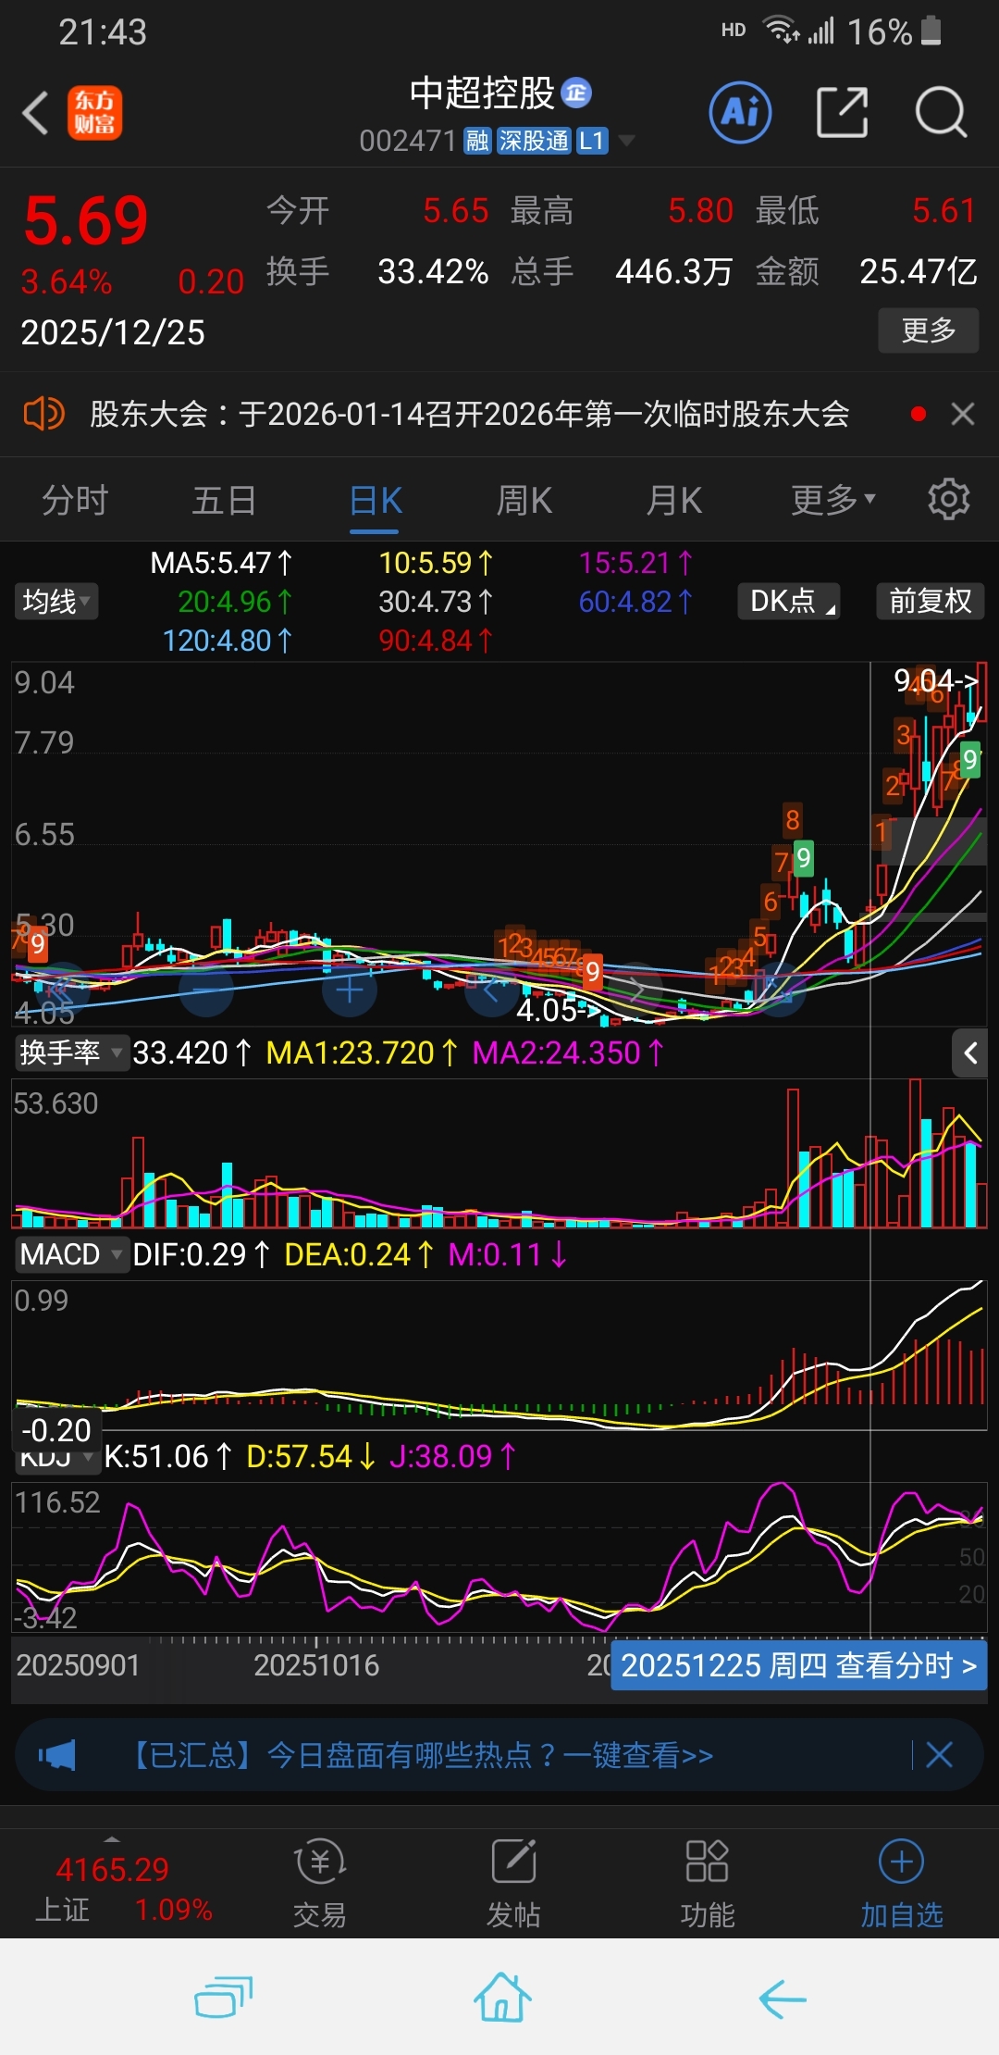Open the AI assistant icon
999x2055 pixels.
pyautogui.click(x=740, y=113)
